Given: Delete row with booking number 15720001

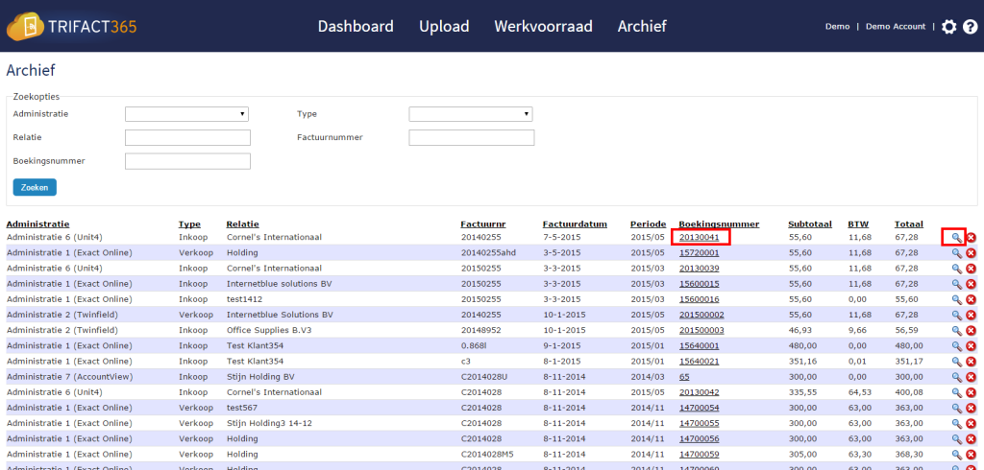Looking at the screenshot, I should 971,253.
